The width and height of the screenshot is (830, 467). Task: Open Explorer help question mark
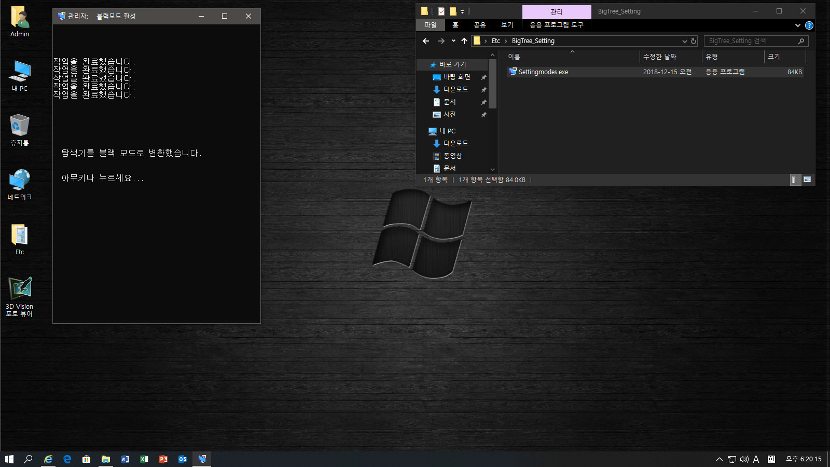[809, 25]
